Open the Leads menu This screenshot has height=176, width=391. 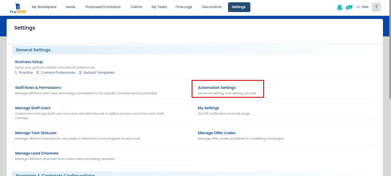click(70, 7)
